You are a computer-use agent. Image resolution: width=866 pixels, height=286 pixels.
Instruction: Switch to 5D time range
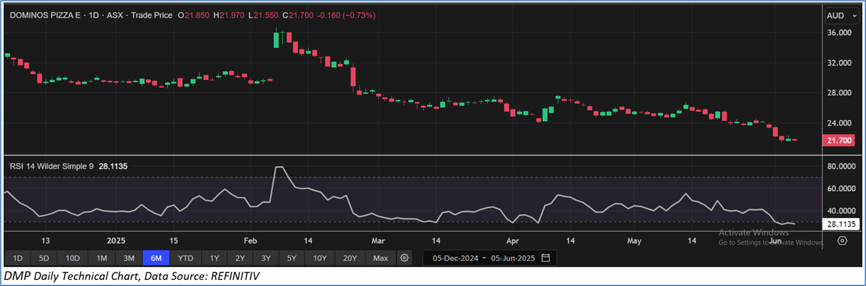(x=45, y=258)
